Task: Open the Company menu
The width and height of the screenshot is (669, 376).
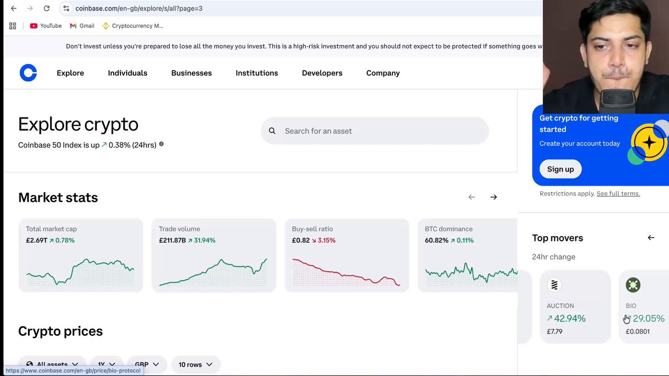Action: 383,73
